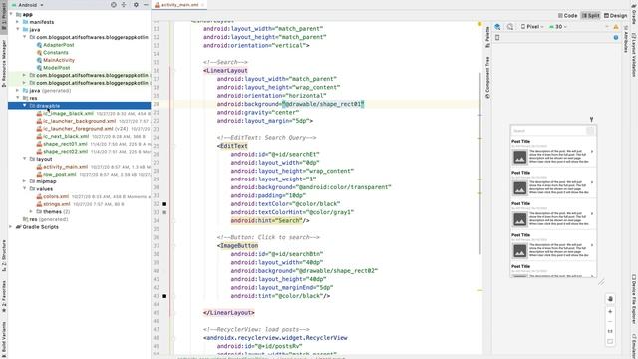The height and width of the screenshot is (359, 638).
Task: Open the Component Tree side tab
Action: pos(487,78)
